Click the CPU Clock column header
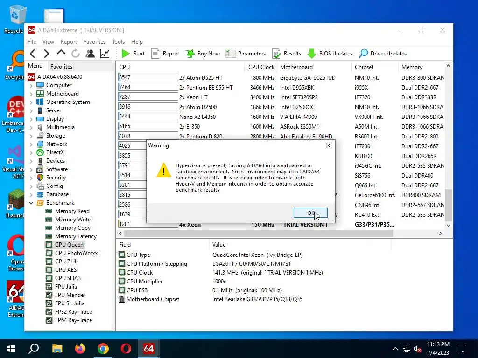The image size is (478, 358). 261,67
